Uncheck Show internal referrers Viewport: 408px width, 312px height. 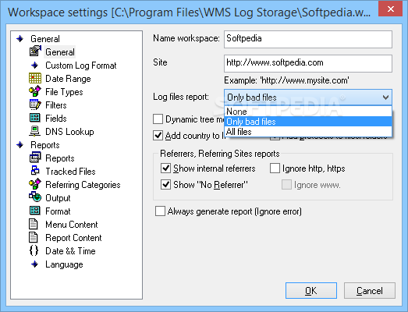coord(165,168)
